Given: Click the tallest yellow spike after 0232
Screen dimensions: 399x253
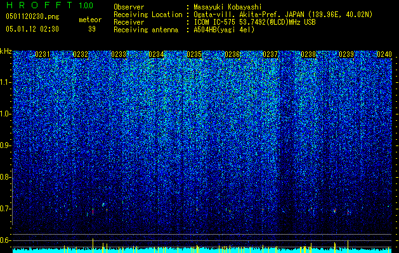Looking at the screenshot, I should [93, 245].
